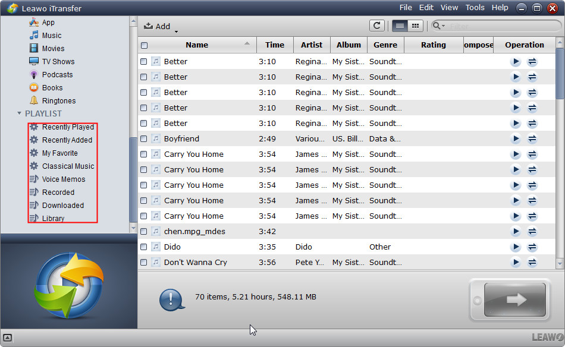Select the Don't Wanna Cry checkbox
The width and height of the screenshot is (565, 347).
click(144, 263)
